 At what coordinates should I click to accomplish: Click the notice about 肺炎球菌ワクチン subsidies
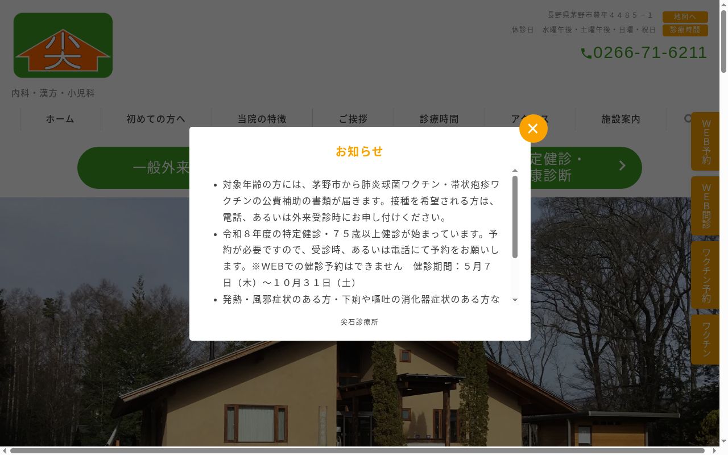(361, 201)
